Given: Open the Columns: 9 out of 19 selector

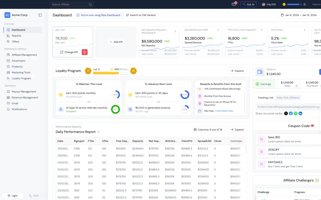Looking at the screenshot, I should [x=208, y=130].
